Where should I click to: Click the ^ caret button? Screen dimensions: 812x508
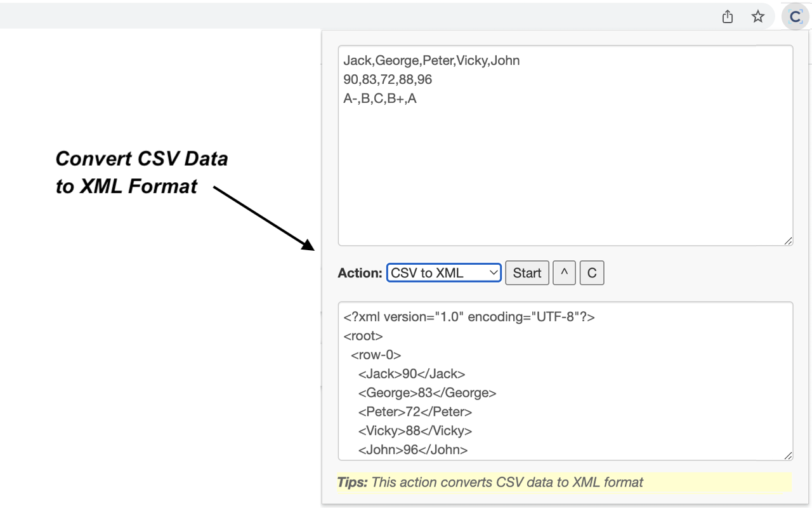click(x=564, y=273)
